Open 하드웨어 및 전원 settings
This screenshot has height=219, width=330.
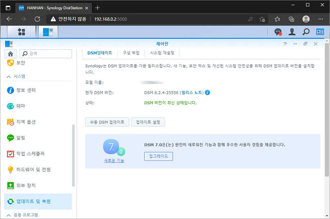[29, 170]
